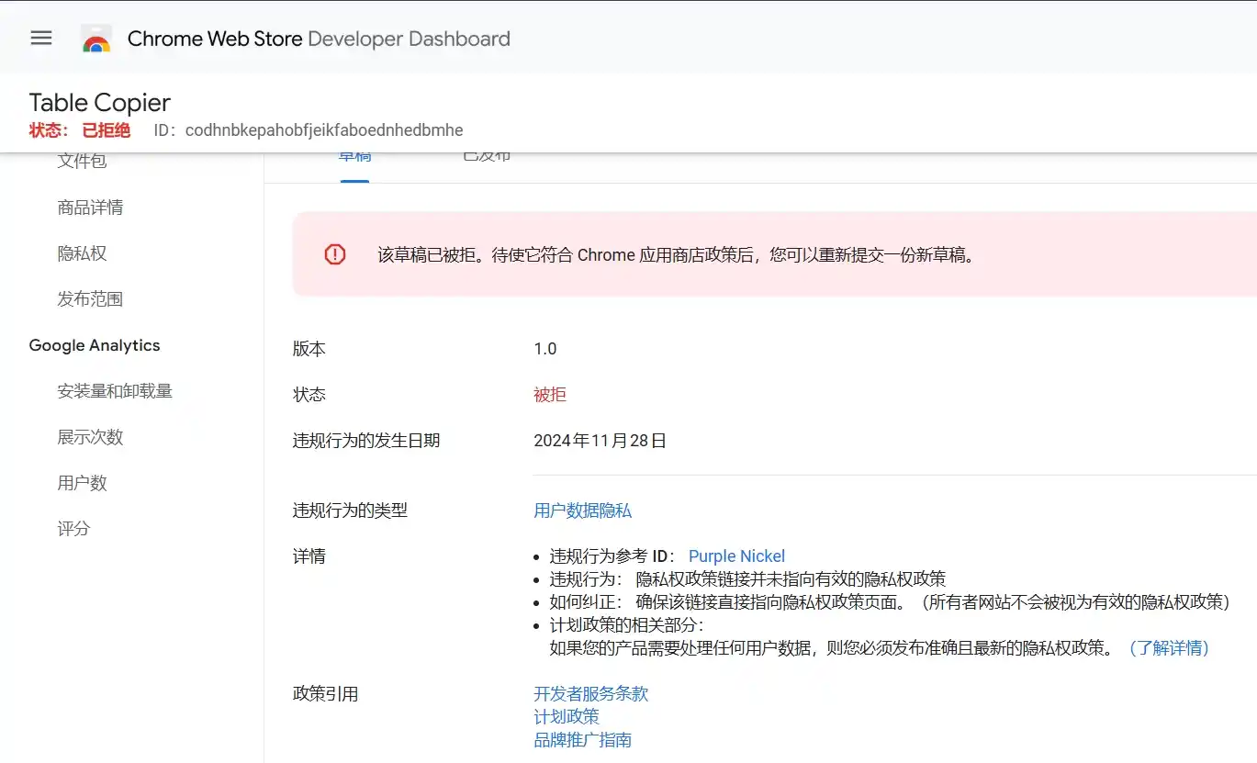
Task: Click the 已拒绝 status text in header
Action: point(107,130)
